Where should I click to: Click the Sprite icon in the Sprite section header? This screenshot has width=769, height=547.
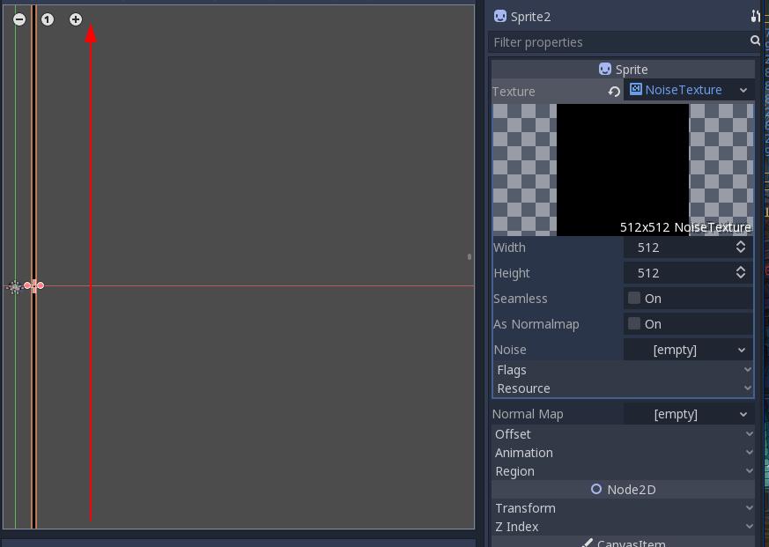tap(604, 69)
